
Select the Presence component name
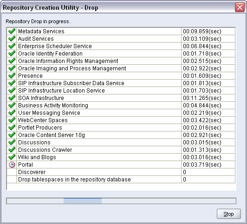point(30,75)
